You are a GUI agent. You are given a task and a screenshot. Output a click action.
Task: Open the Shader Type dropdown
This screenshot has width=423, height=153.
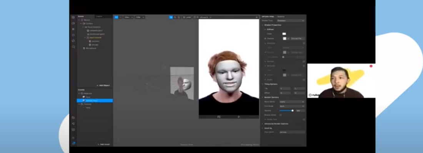[x=291, y=21]
